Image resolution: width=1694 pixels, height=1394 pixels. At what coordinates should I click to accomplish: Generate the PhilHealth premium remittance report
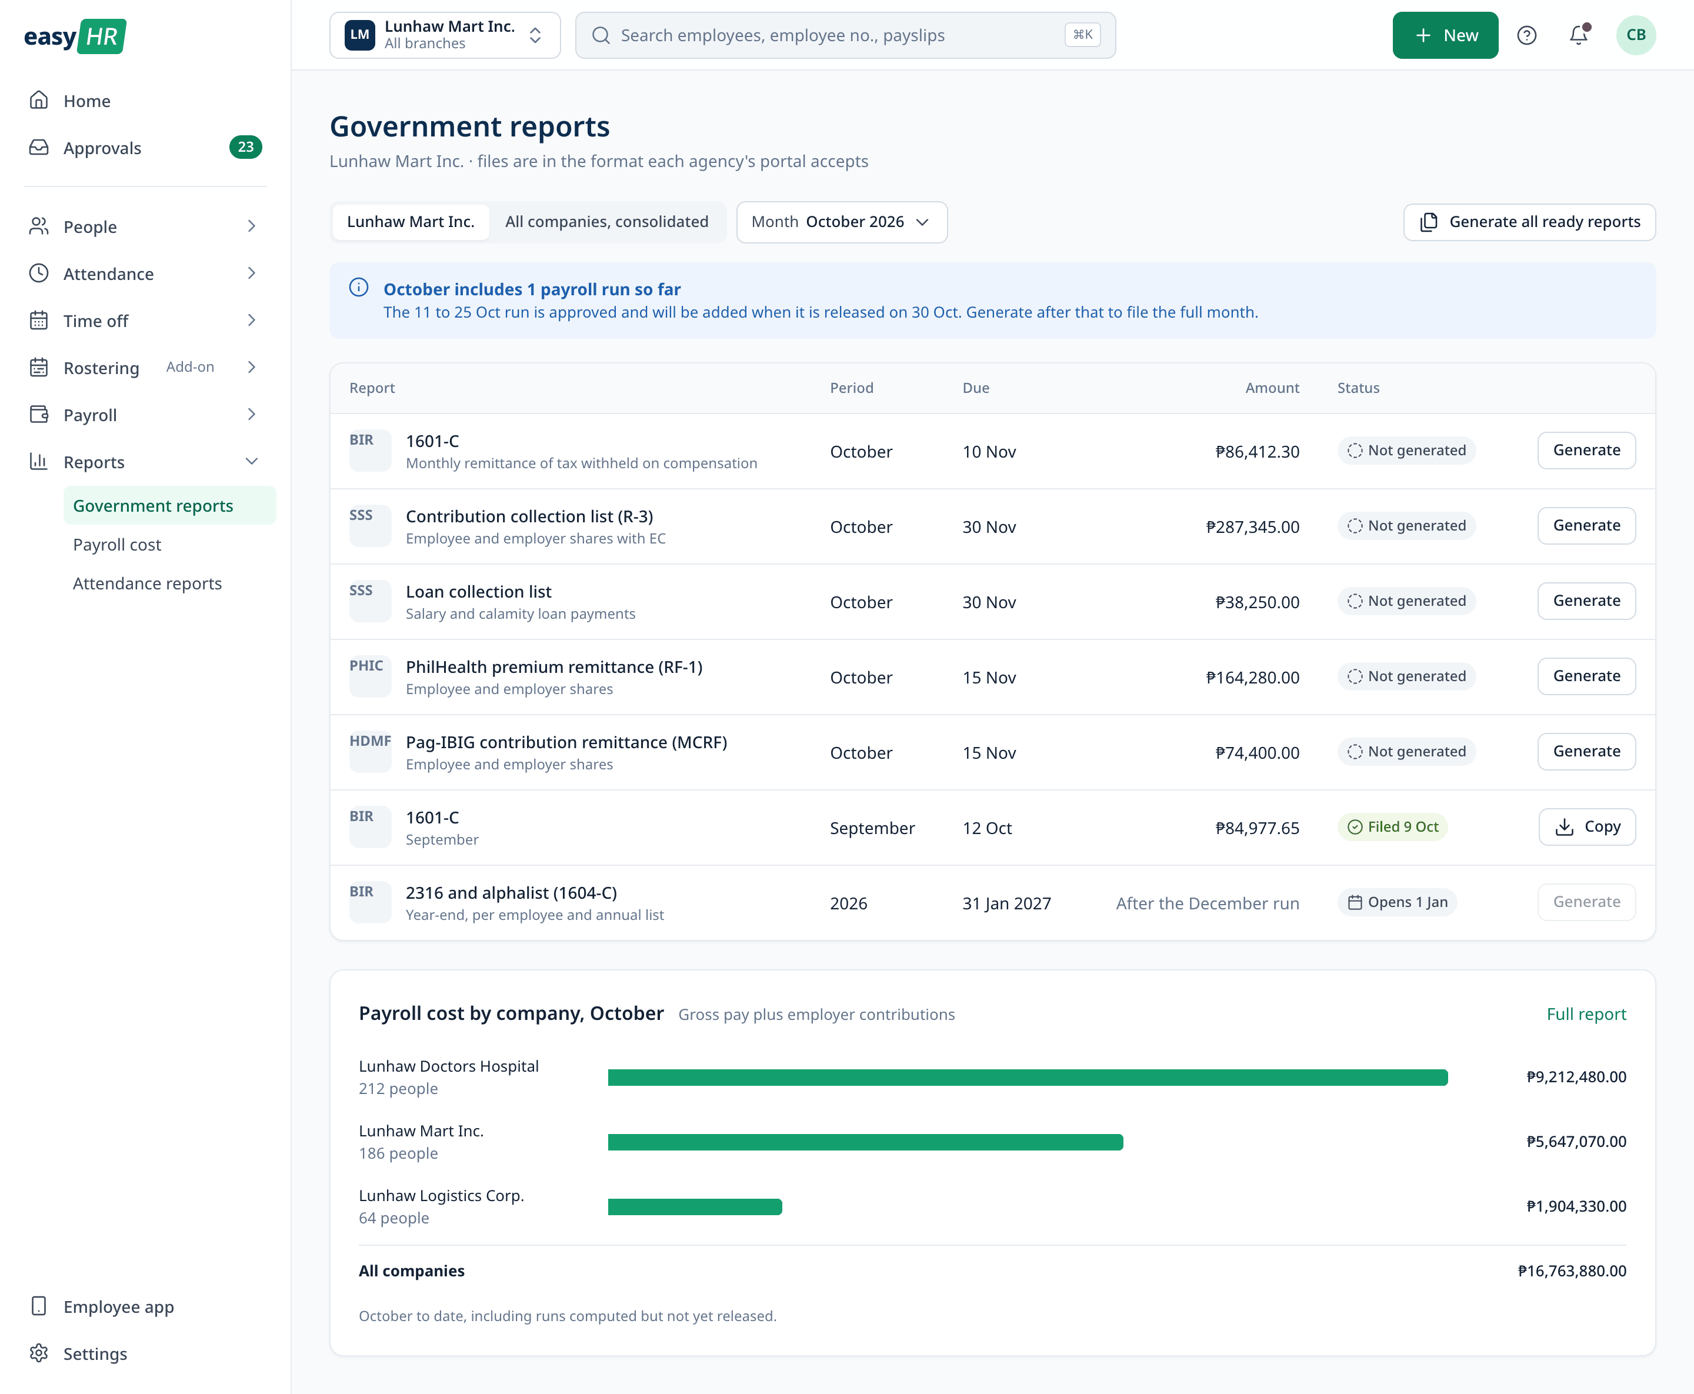point(1586,676)
